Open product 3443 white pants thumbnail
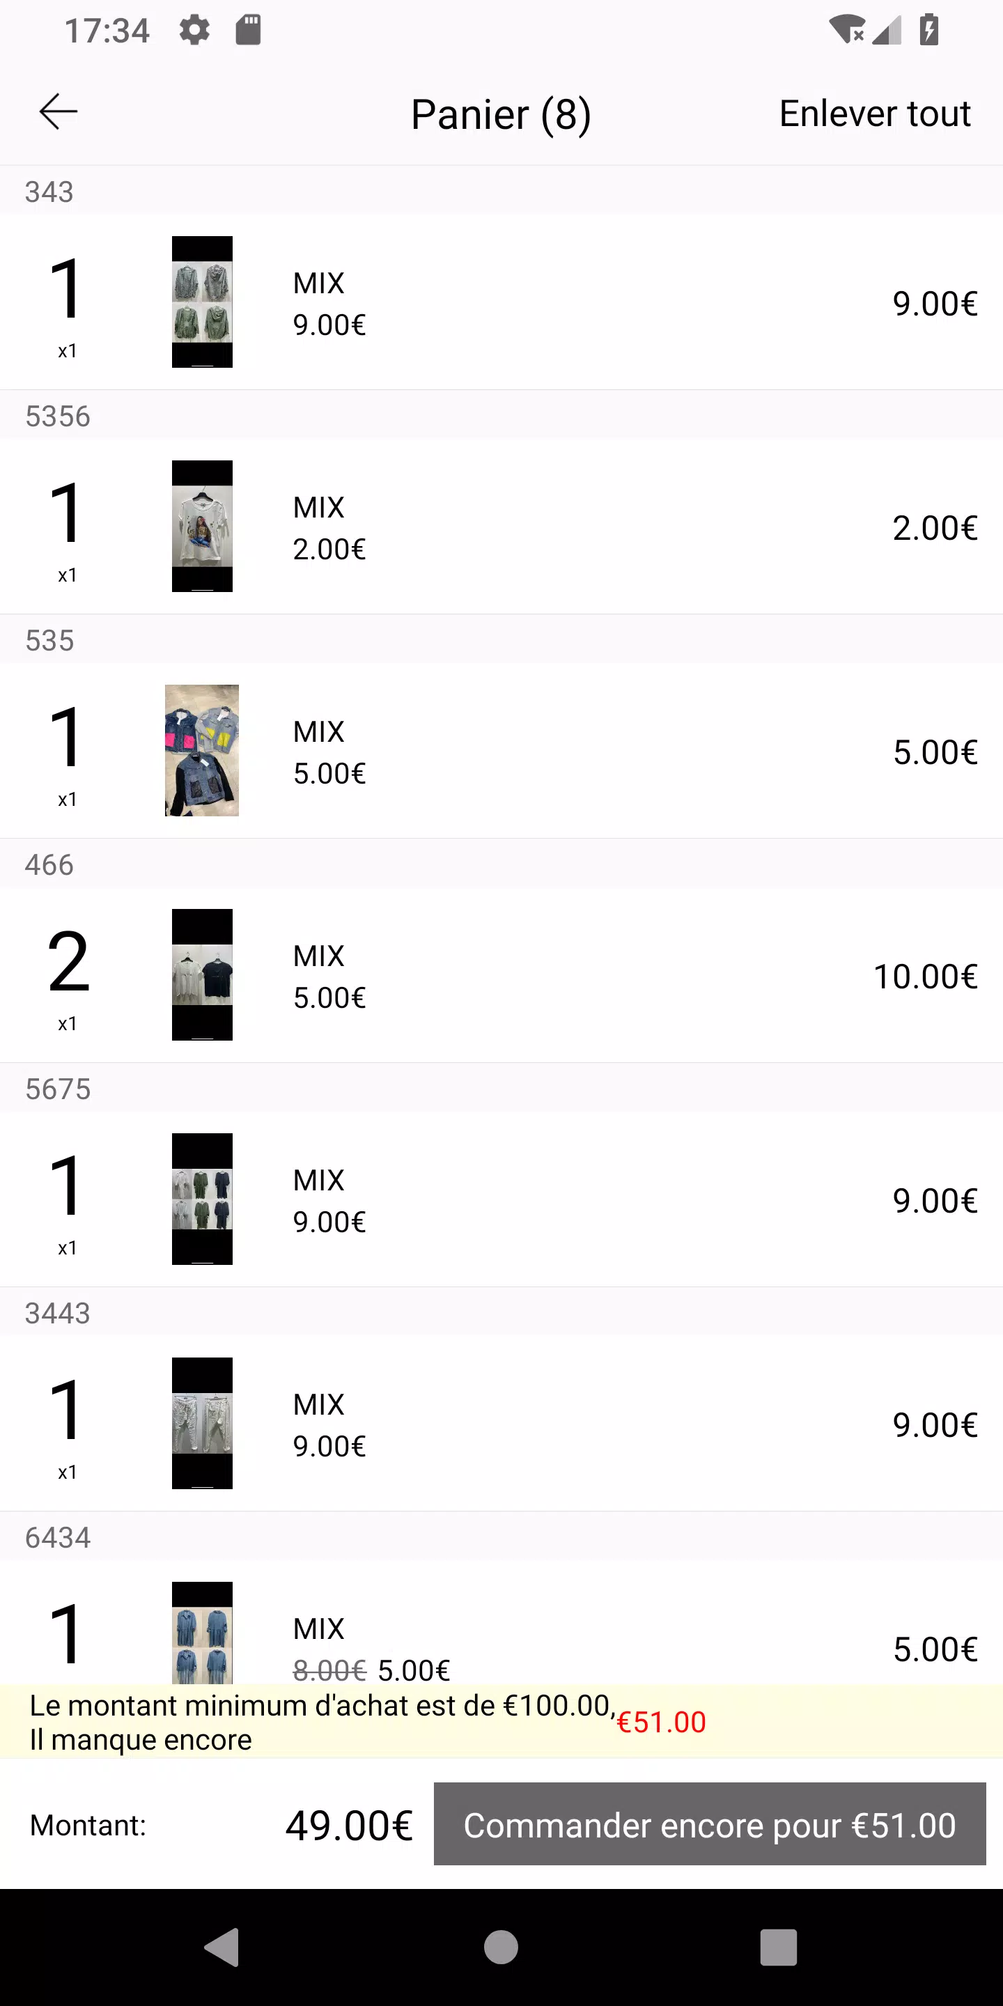1003x2006 pixels. pos(202,1423)
